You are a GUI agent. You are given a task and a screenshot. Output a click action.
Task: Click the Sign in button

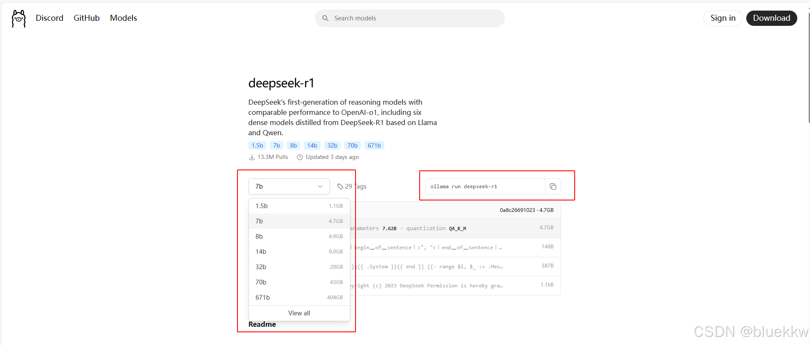point(723,18)
